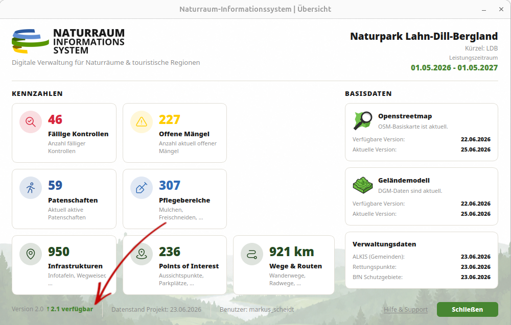Click the Infrastrukturen location pin icon
511x325 pixels.
point(31,254)
